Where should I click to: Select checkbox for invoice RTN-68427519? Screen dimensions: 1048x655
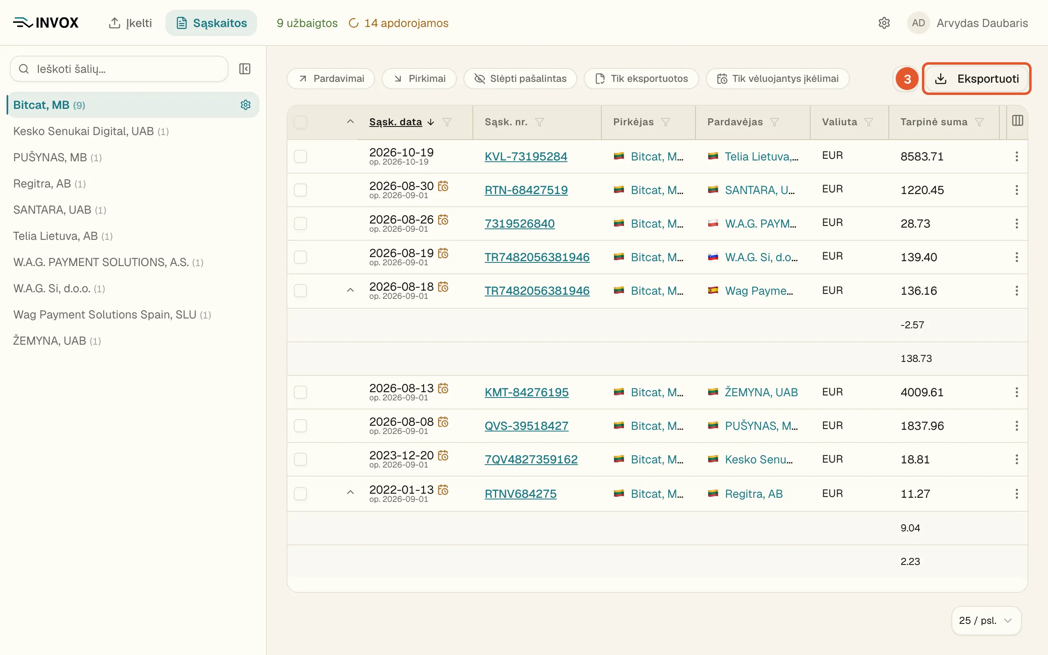[300, 190]
